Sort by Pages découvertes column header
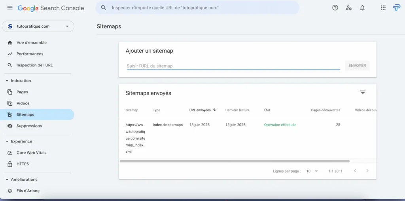This screenshot has height=201, width=405. point(326,110)
